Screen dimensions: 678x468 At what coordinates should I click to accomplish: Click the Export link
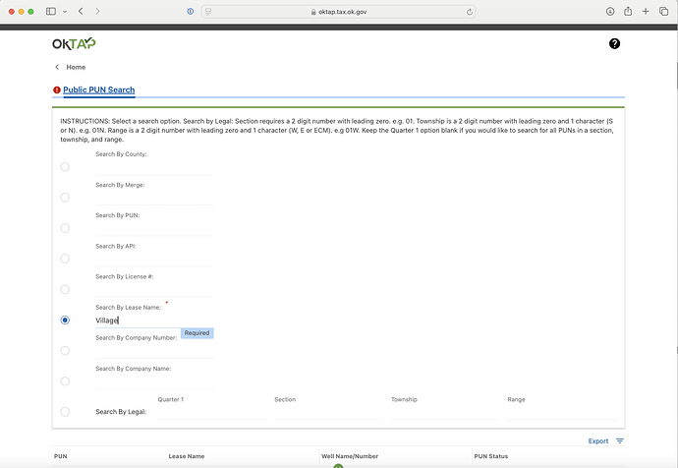598,440
